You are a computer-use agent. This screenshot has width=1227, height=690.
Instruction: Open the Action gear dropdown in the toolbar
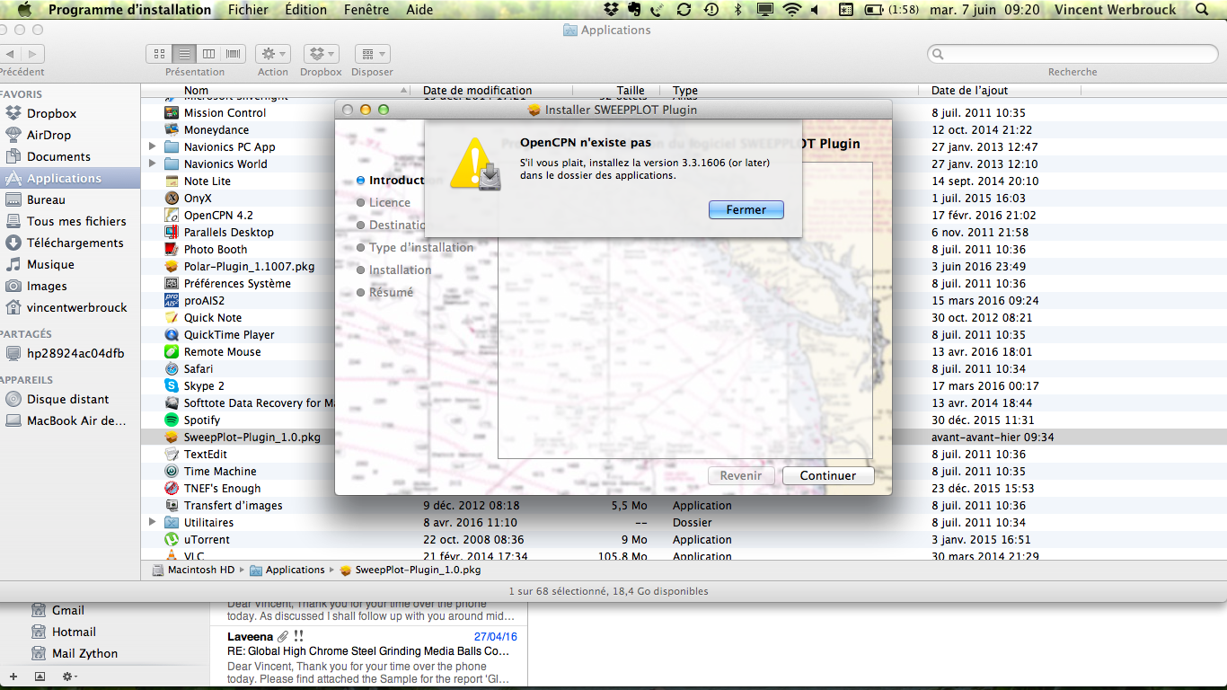(272, 54)
